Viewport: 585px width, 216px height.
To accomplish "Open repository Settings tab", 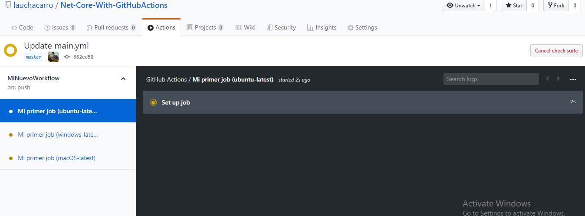I will (x=362, y=27).
